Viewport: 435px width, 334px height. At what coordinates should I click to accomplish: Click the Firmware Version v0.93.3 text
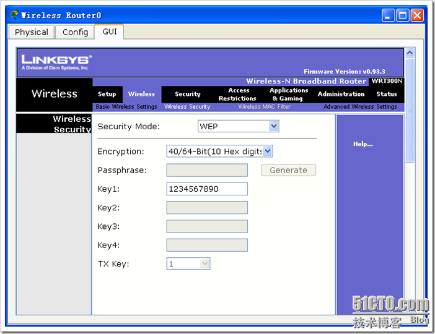point(345,72)
